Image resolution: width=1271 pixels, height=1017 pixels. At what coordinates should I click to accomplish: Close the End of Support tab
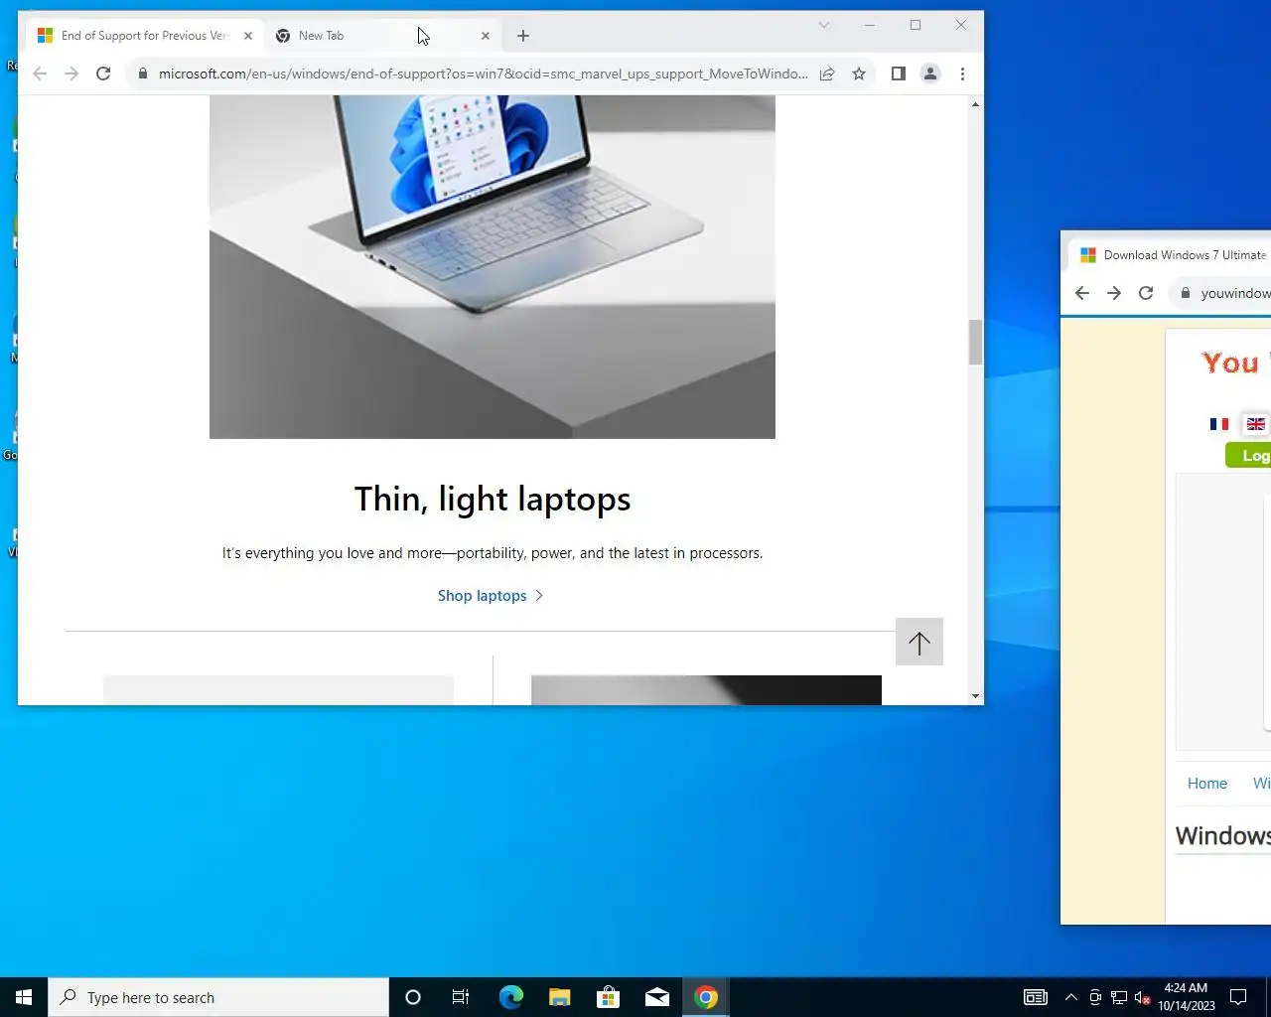click(x=248, y=36)
